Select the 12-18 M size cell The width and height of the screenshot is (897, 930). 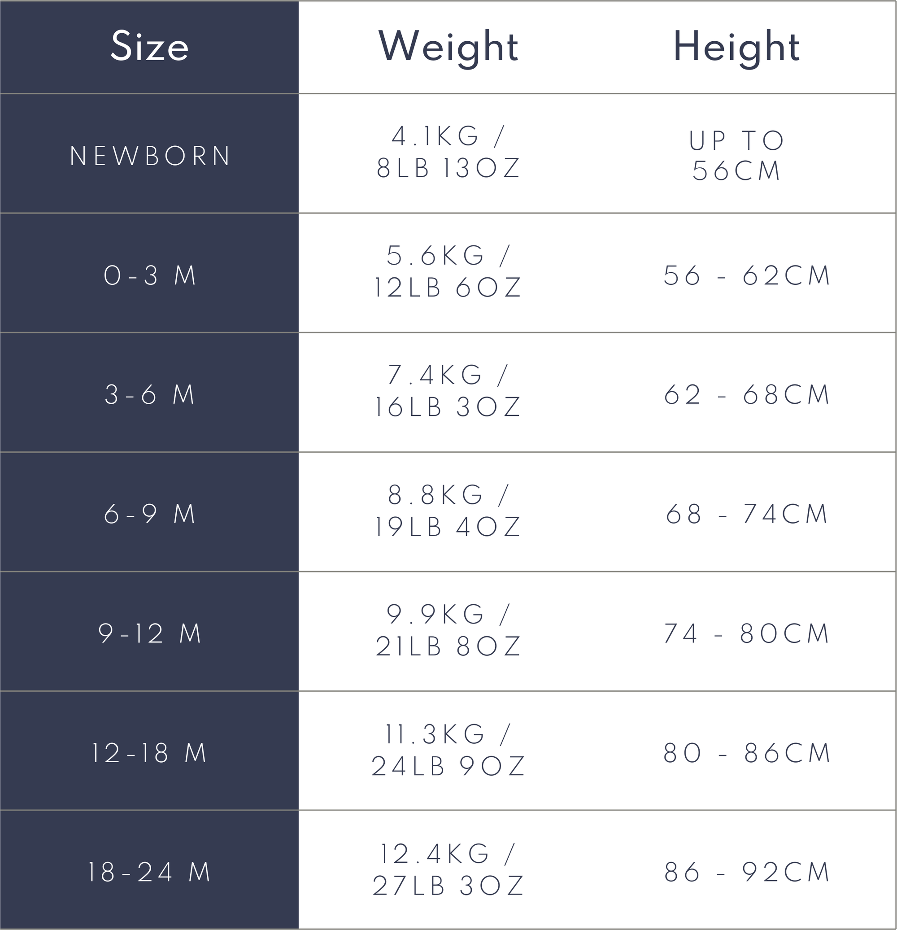(149, 753)
